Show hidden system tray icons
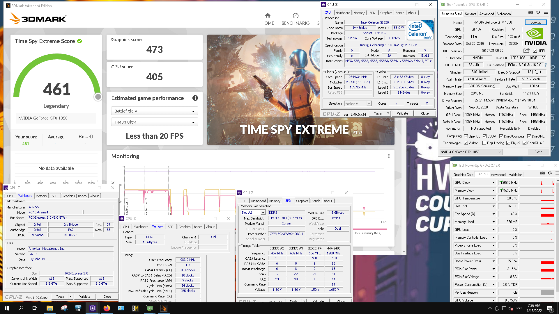 (x=490, y=308)
